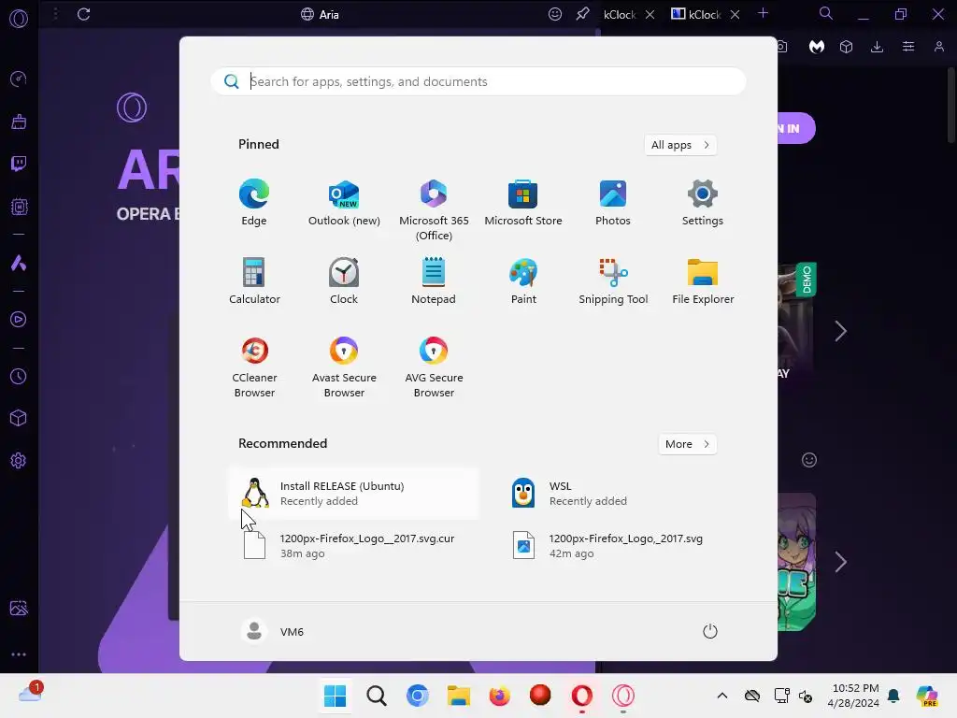Launch the Photos app

613,203
